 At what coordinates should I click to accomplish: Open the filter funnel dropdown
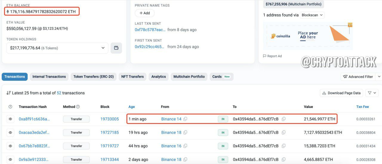click(x=372, y=93)
